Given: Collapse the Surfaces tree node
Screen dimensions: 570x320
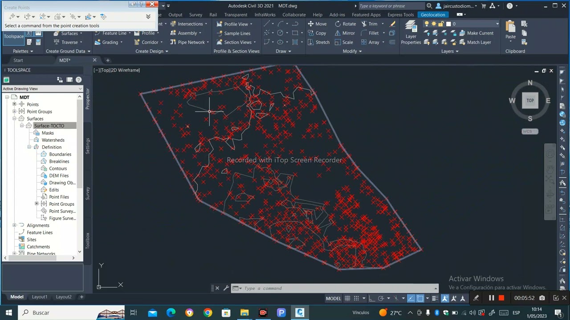Looking at the screenshot, I should point(14,119).
